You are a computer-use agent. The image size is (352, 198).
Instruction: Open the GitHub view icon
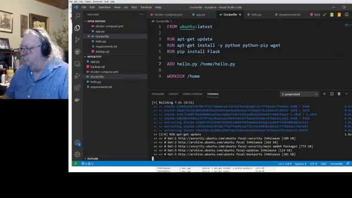(78, 52)
